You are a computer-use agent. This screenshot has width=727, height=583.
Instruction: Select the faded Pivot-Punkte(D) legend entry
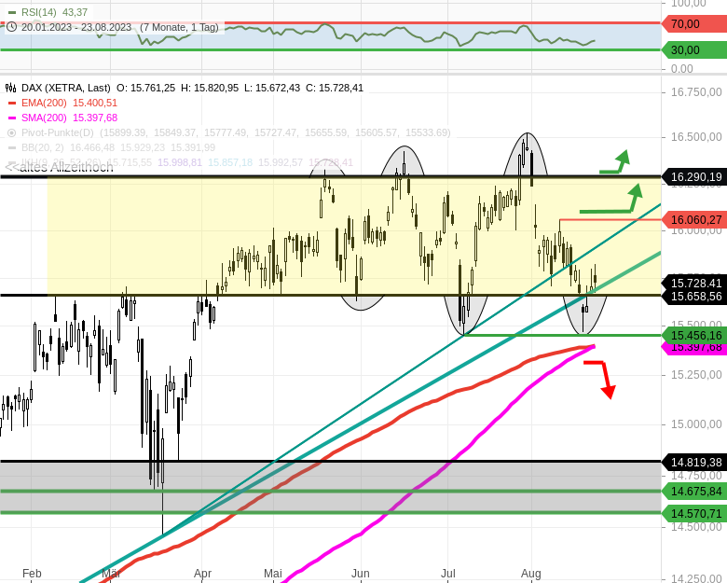coord(236,132)
